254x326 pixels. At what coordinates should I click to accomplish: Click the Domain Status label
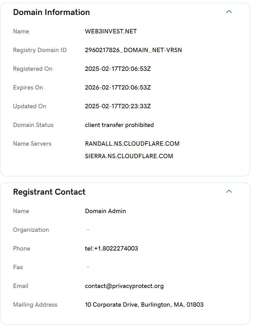tap(33, 125)
